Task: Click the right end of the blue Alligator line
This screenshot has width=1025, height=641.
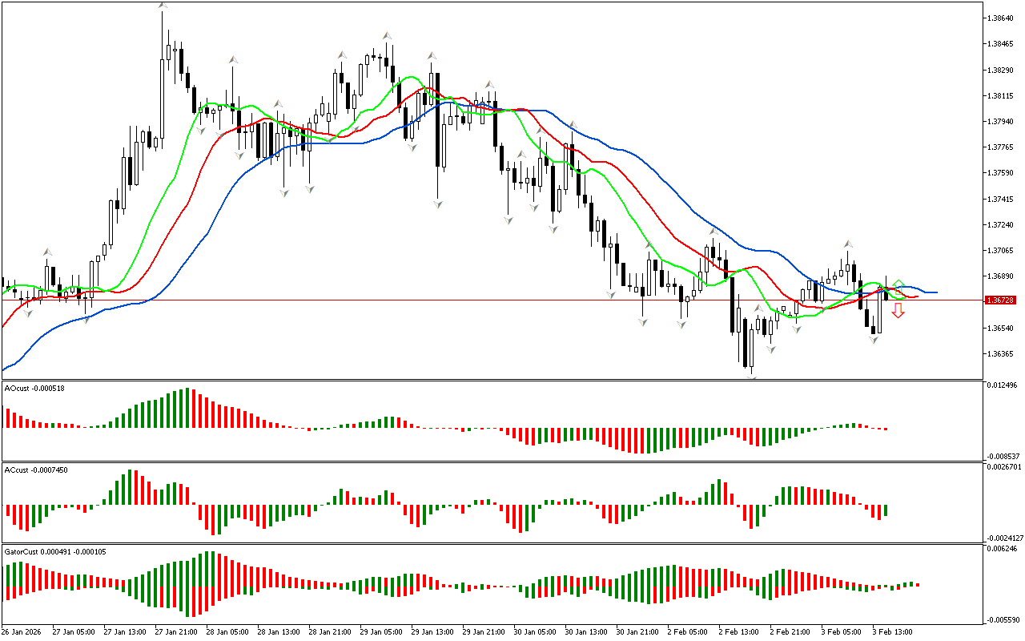Action: click(935, 292)
